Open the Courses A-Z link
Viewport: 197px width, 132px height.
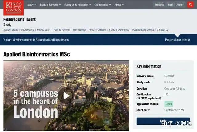27,30
